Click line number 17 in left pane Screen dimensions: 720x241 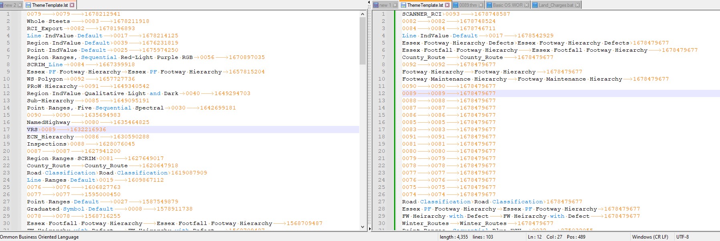coord(7,130)
